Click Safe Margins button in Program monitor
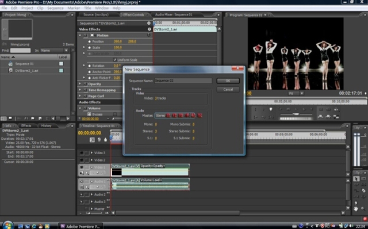The height and width of the screenshot is (229, 368). click(328, 109)
